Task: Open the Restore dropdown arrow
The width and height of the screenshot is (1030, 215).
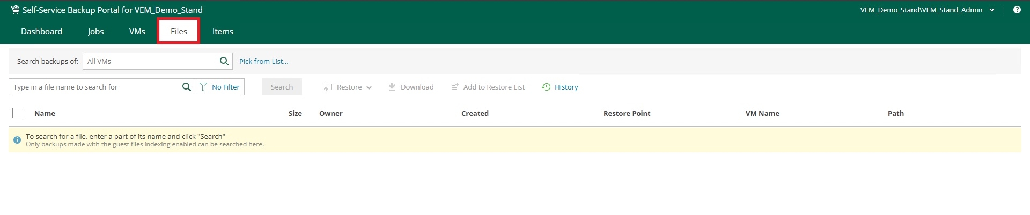Action: coord(369,87)
